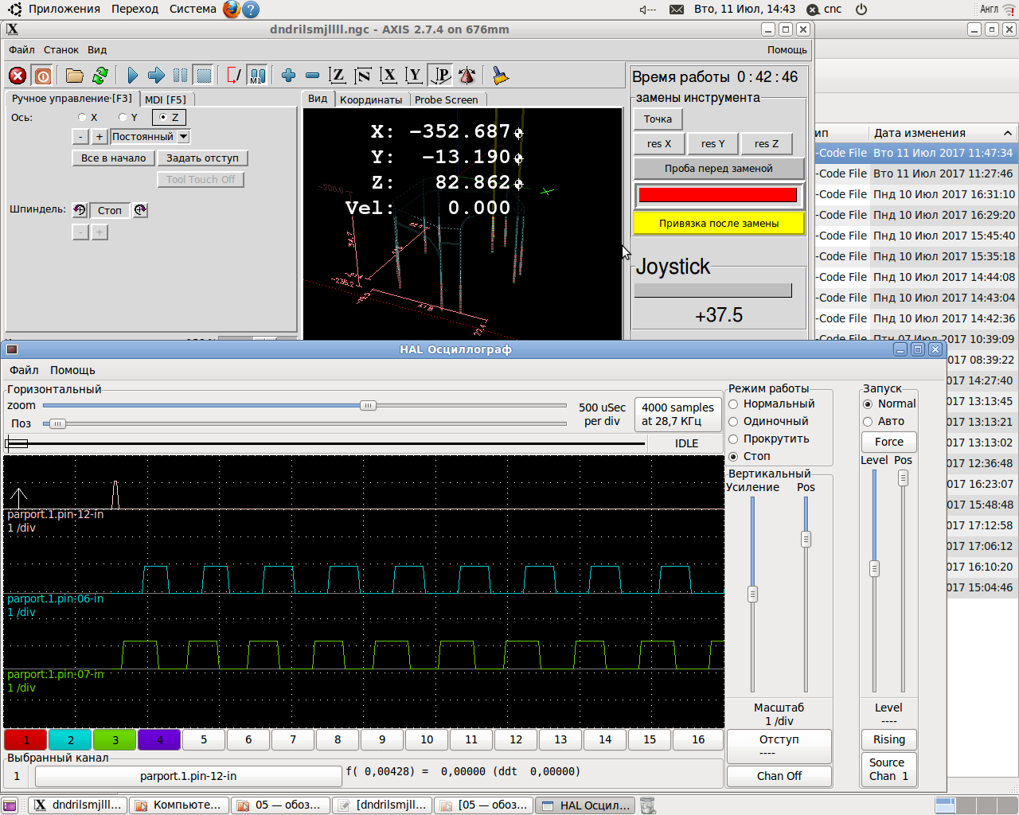Zoom in with the blue plus icon
The image size is (1019, 815).
click(x=288, y=76)
